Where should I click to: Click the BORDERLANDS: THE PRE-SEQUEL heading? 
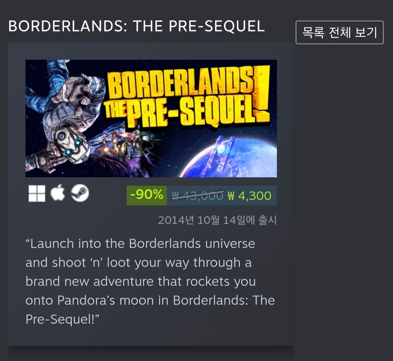point(136,26)
